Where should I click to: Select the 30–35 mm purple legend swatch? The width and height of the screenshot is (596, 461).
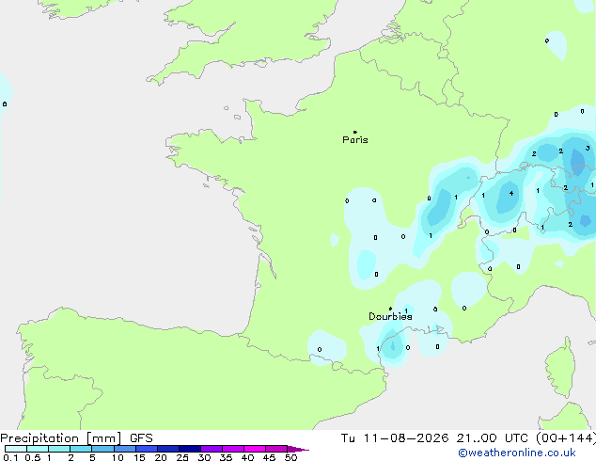pyautogui.click(x=212, y=449)
